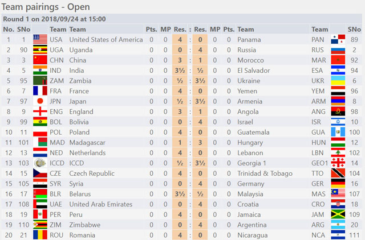The width and height of the screenshot is (365, 240).
Task: Click the Trinidad & Tobago flag icon
Action: (x=338, y=173)
